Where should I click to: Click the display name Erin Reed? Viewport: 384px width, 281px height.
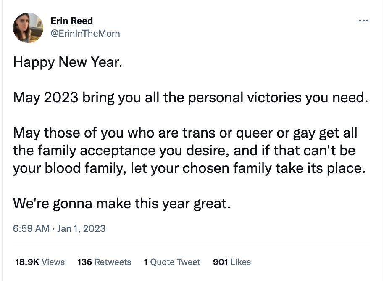(71, 21)
